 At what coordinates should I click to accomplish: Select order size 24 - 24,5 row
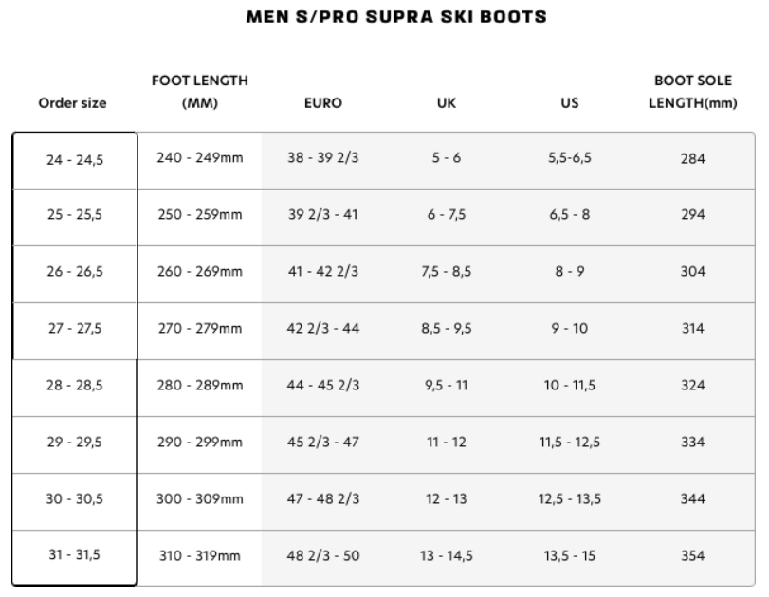pos(383,160)
